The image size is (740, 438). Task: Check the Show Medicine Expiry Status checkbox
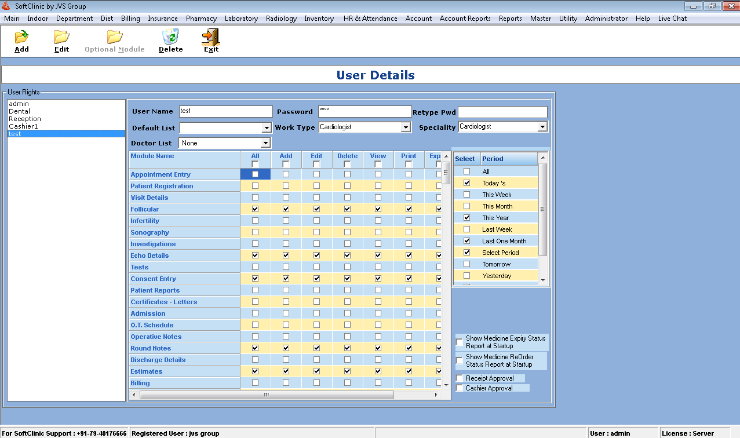coord(460,342)
